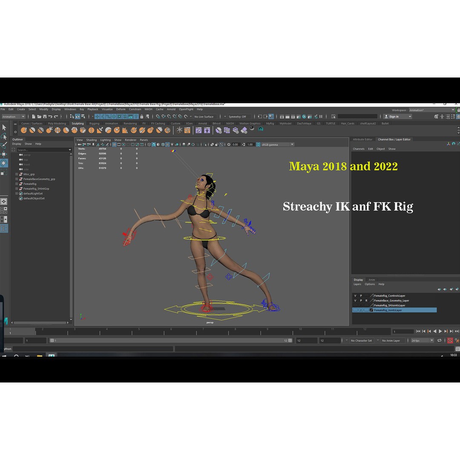Open the Workspace Animation dropdown
Image resolution: width=460 pixels, height=460 pixels.
(431, 110)
